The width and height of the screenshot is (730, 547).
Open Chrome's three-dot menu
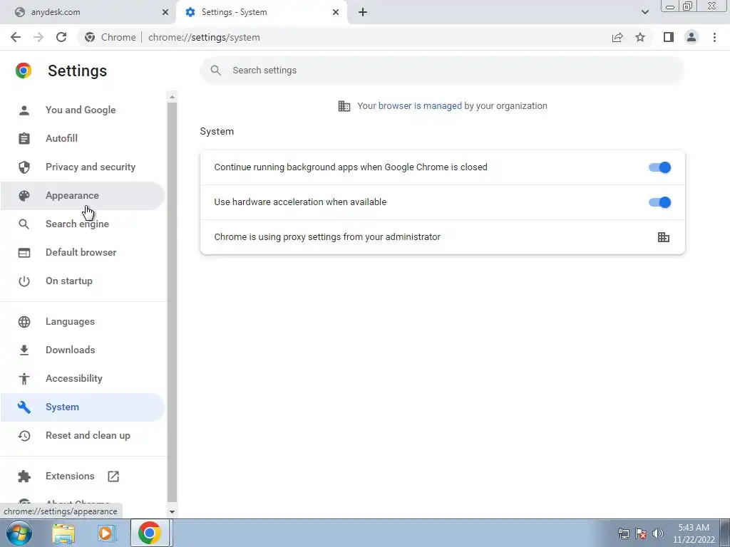point(714,37)
